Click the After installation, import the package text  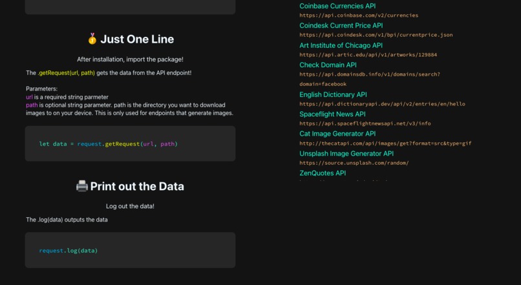coord(130,59)
